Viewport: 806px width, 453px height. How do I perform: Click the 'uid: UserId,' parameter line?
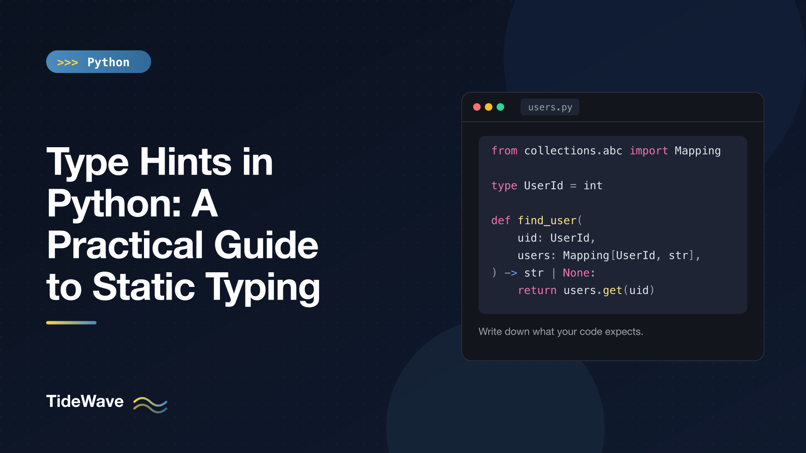click(x=557, y=238)
